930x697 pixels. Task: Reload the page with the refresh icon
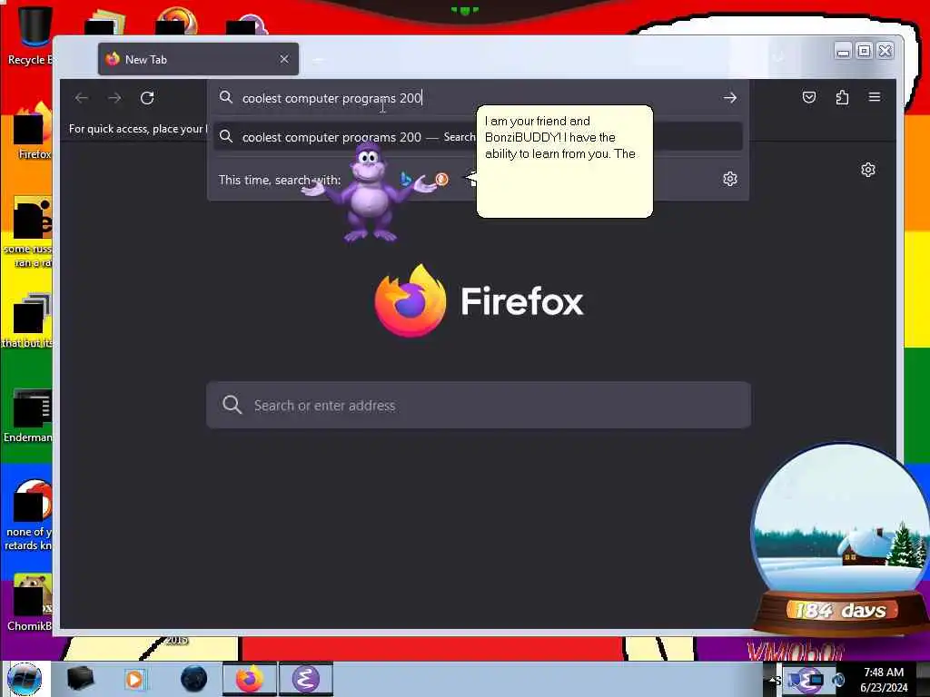147,98
